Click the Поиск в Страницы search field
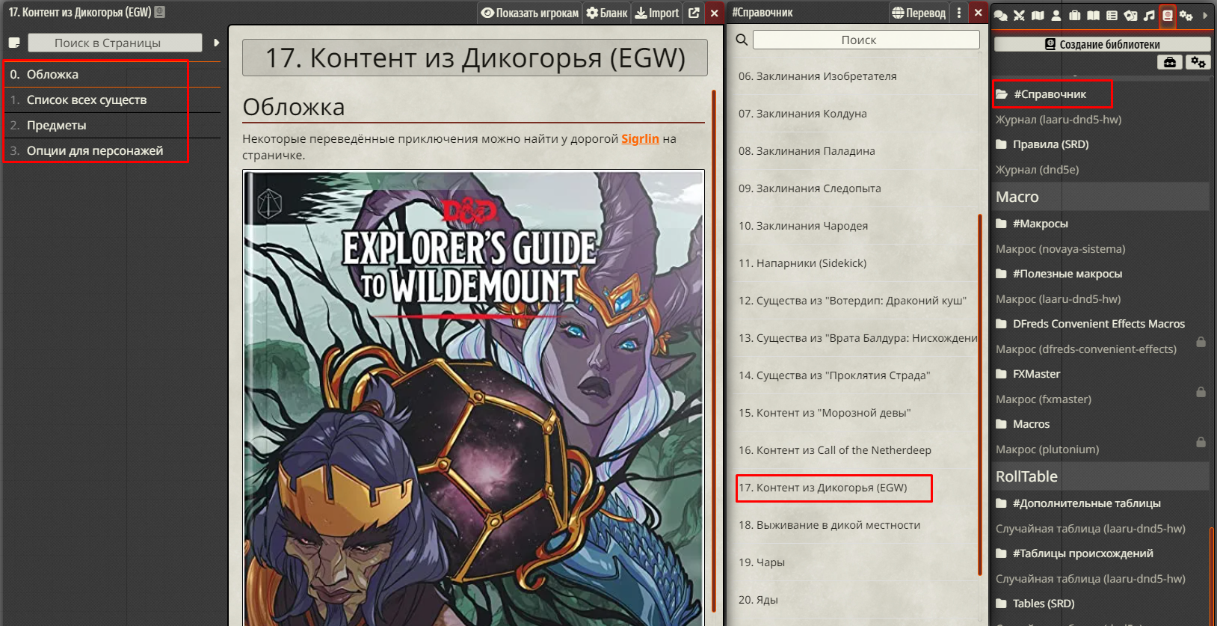1217x626 pixels. point(115,43)
